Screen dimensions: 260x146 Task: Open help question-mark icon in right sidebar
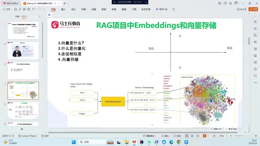[255, 69]
